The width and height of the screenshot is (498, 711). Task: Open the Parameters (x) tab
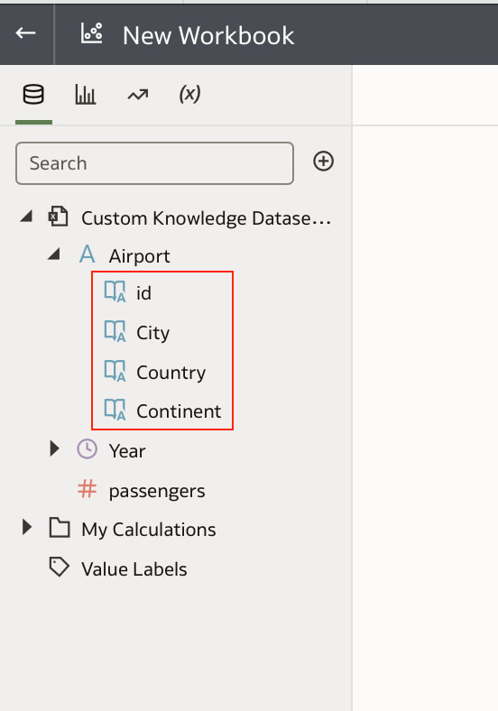click(189, 95)
